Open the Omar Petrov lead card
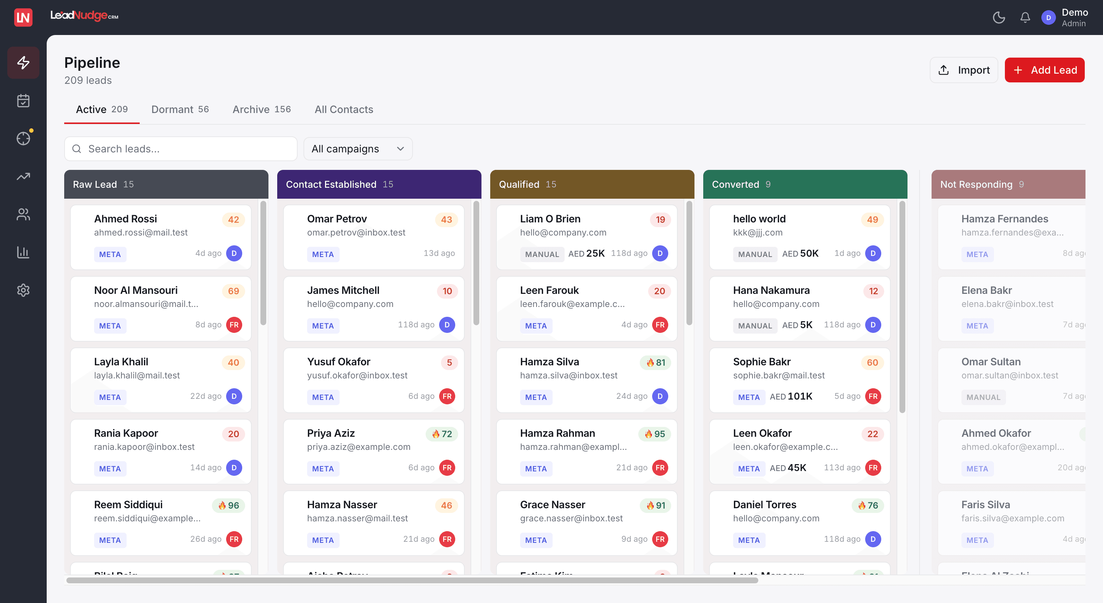This screenshot has height=603, width=1103. click(374, 238)
